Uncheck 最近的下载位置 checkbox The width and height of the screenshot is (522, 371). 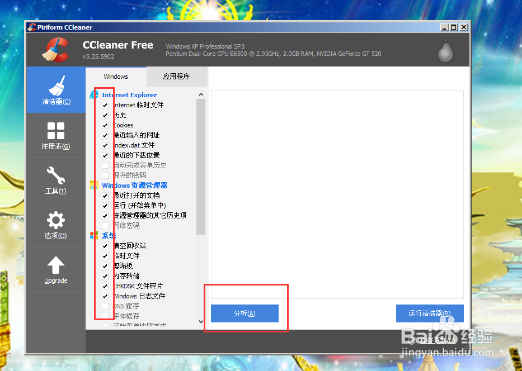pos(105,155)
